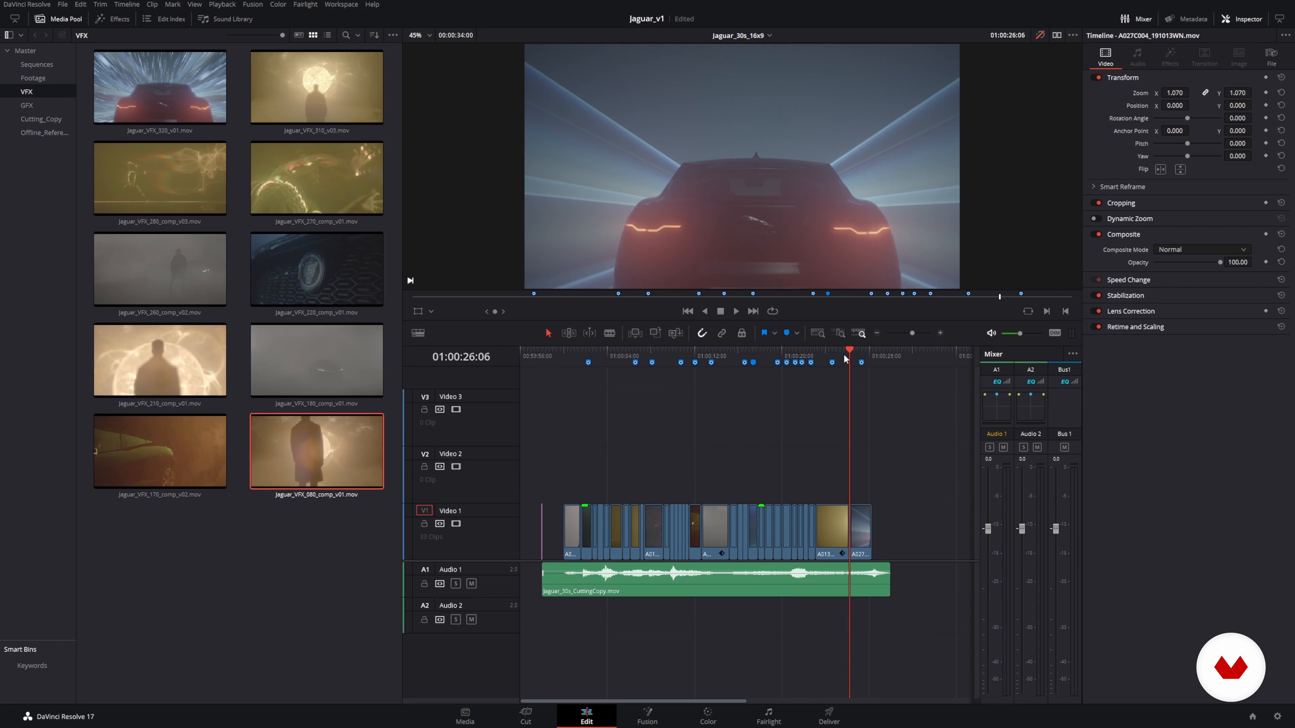Image resolution: width=1295 pixels, height=728 pixels.
Task: Toggle the Edit Index panel
Action: coord(164,19)
